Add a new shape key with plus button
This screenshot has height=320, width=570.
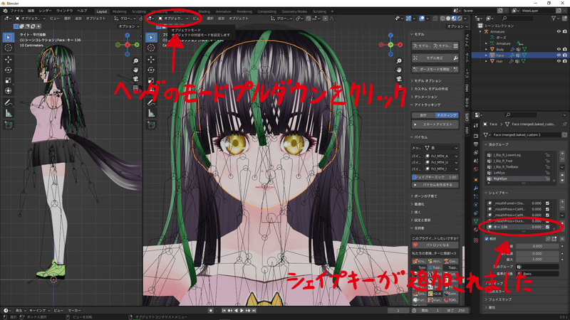pyautogui.click(x=562, y=202)
